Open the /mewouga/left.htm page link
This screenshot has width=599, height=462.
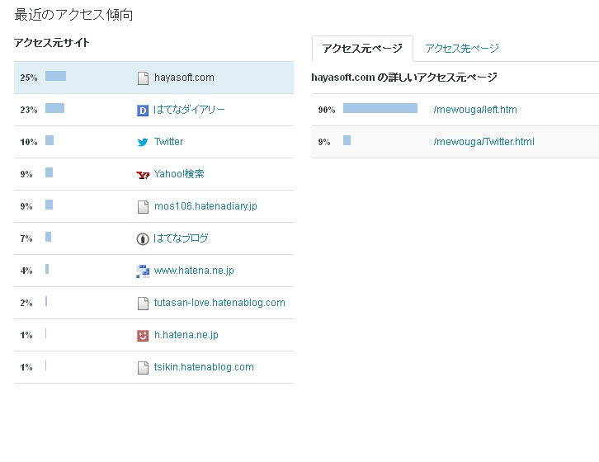(x=475, y=110)
